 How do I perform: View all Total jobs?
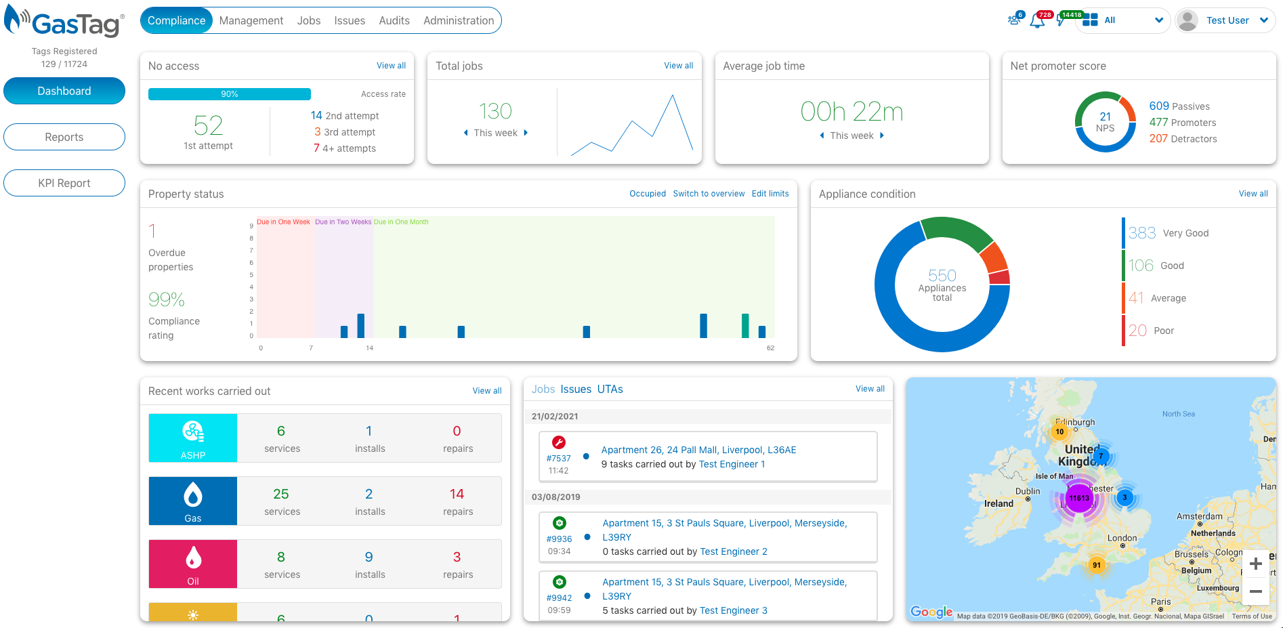click(x=679, y=66)
